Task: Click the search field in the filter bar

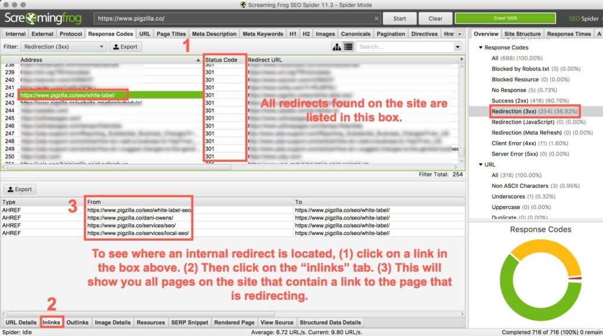Action: 404,46
